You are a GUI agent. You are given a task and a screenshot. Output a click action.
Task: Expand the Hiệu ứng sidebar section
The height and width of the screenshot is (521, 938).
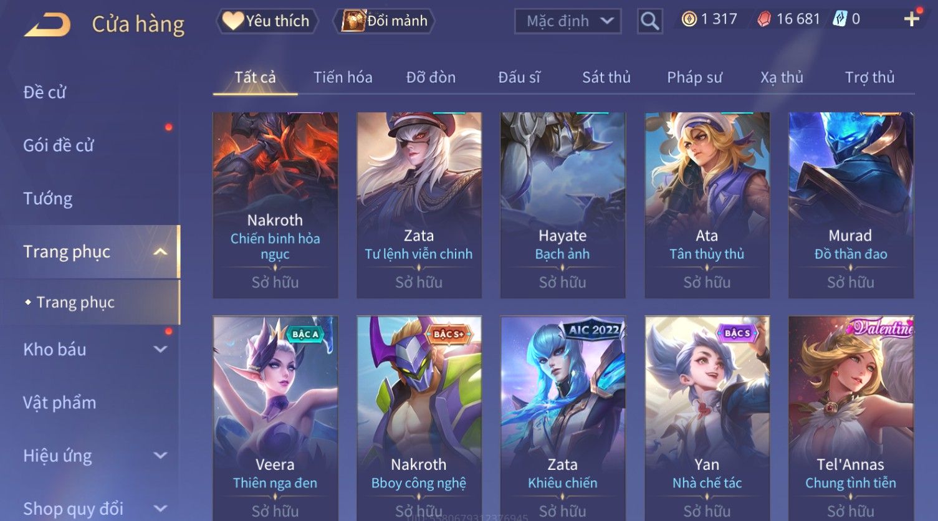160,456
